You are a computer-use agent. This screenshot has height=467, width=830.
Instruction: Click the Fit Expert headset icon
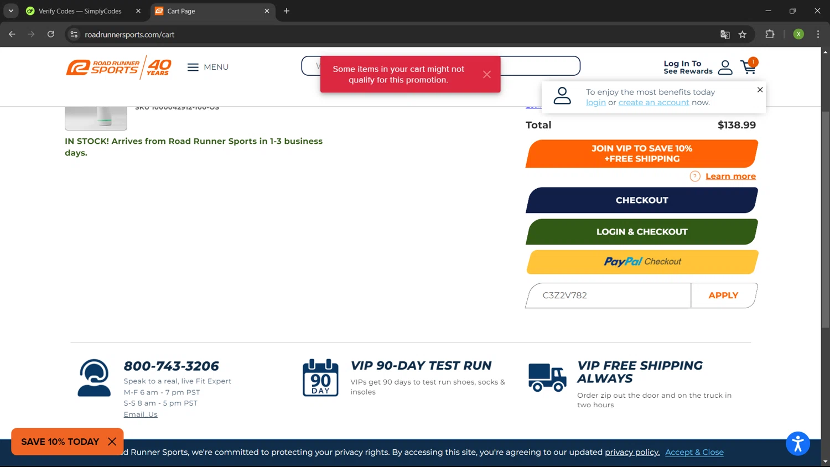coord(94,378)
